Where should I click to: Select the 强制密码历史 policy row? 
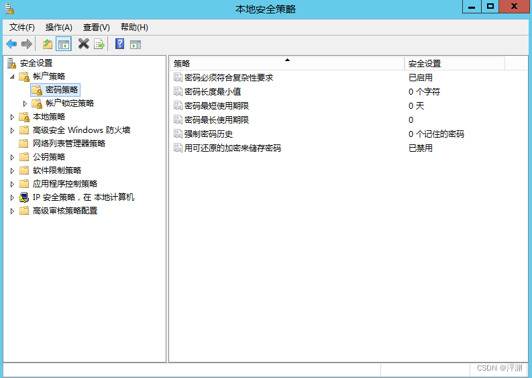(x=349, y=134)
